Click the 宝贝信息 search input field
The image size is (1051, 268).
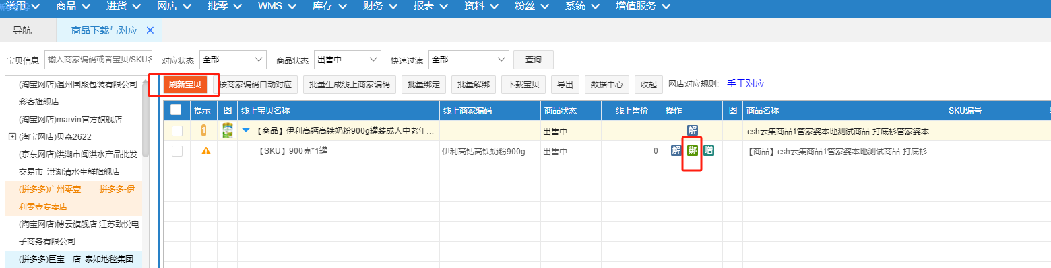click(x=98, y=60)
